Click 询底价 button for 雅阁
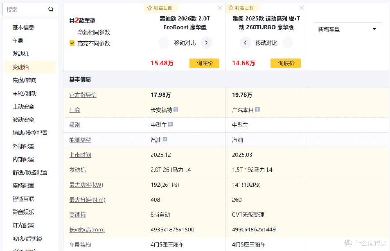 tap(286, 63)
